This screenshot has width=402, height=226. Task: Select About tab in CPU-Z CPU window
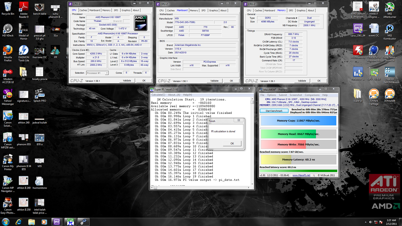[136, 10]
